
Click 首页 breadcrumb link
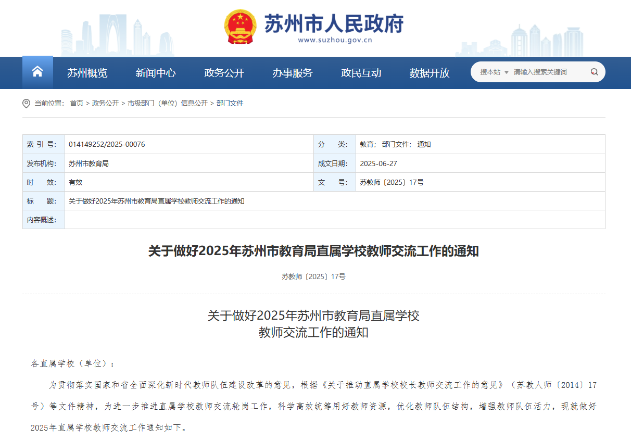[77, 104]
